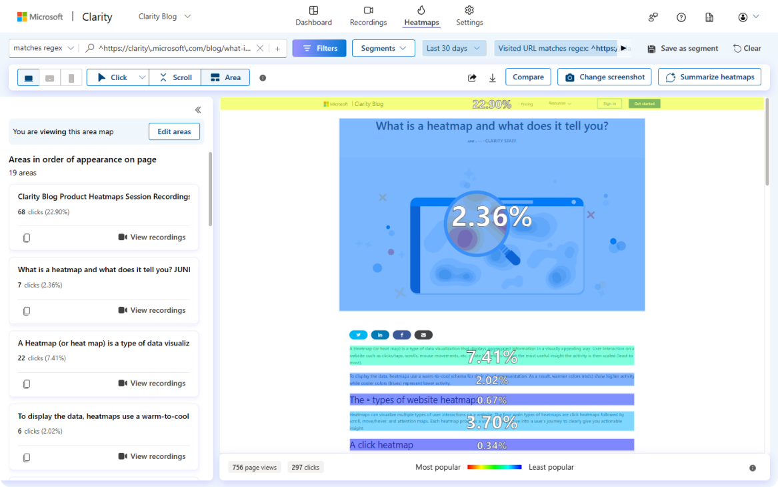Open the Dashboard tab
Image resolution: width=778 pixels, height=487 pixels.
click(x=313, y=16)
